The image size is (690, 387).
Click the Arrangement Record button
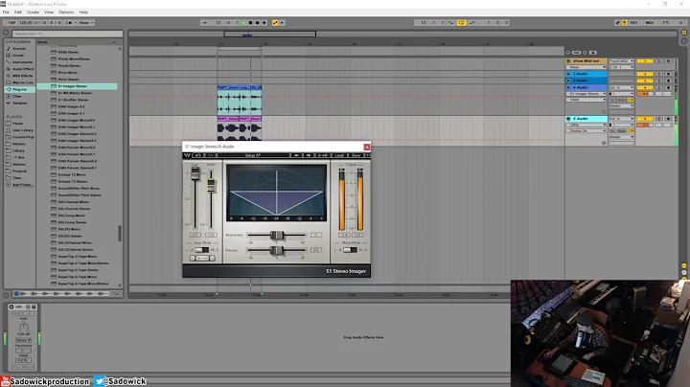(x=258, y=22)
